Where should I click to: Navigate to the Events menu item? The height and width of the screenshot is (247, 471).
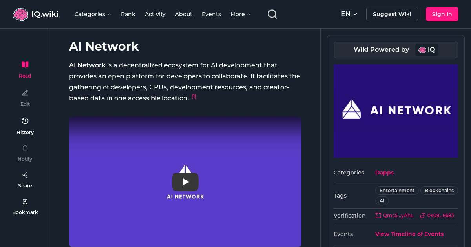coord(211,14)
